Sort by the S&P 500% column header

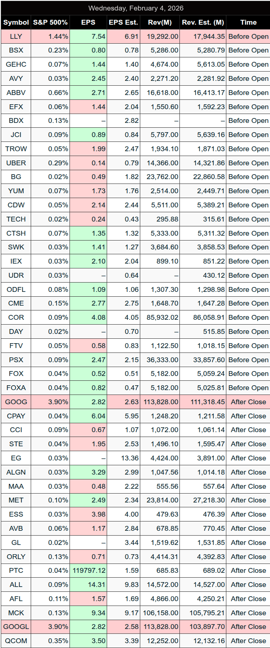pos(51,23)
